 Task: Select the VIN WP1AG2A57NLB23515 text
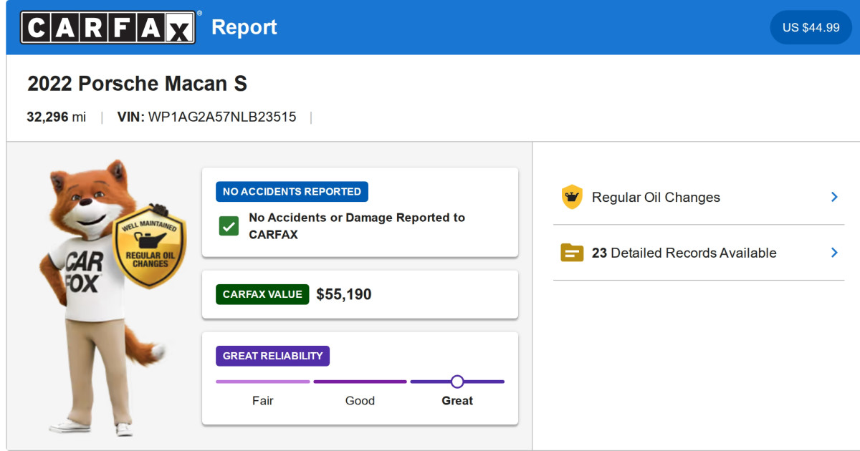coord(206,117)
